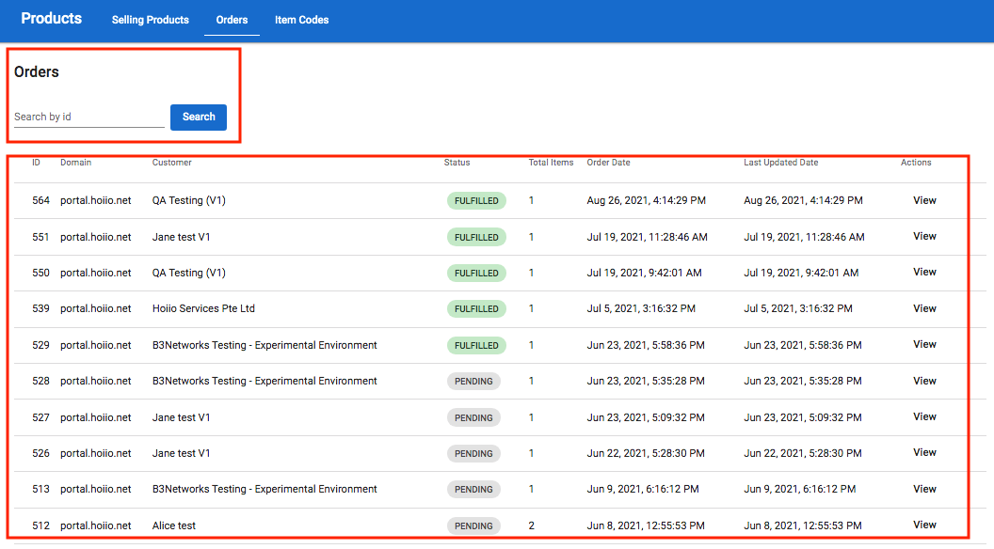
Task: Click FULFILLED badge on order 550
Action: click(476, 273)
